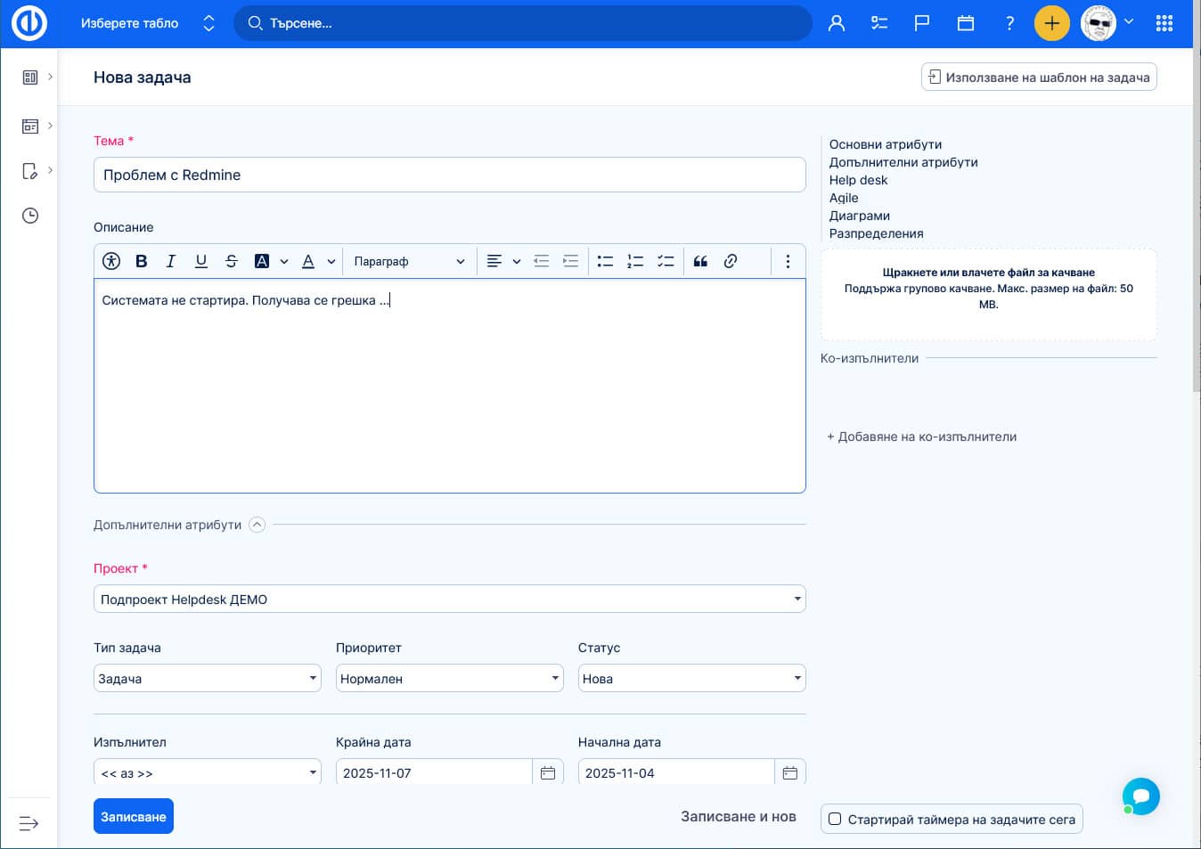Open the Параграф style dropdown

pyautogui.click(x=409, y=261)
